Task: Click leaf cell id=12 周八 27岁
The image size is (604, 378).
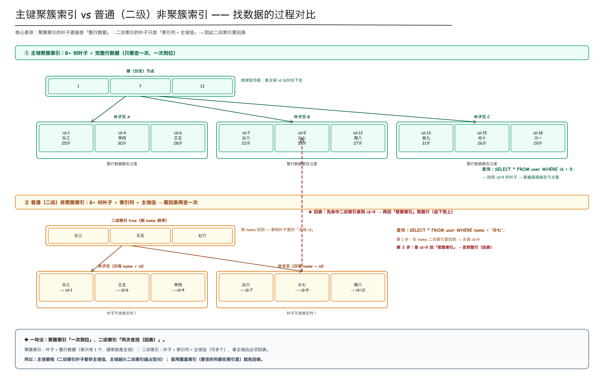Action: (x=358, y=138)
